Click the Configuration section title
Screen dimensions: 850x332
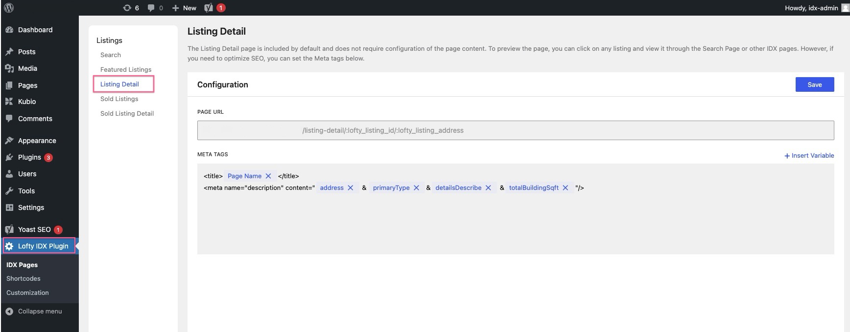coord(223,84)
